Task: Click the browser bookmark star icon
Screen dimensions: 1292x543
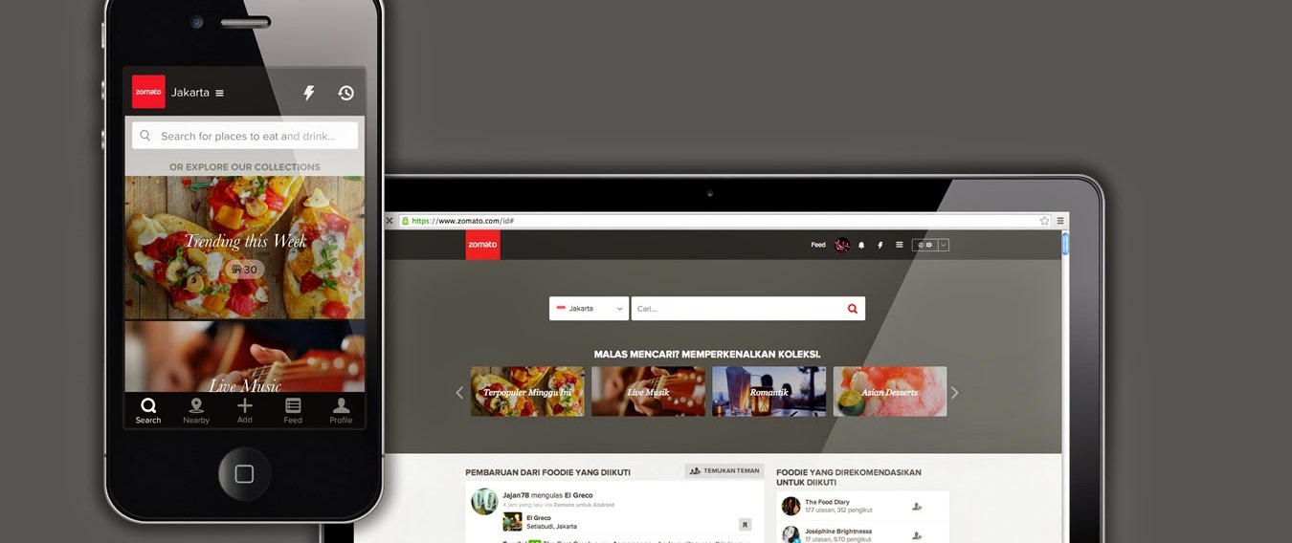Action: click(1044, 221)
